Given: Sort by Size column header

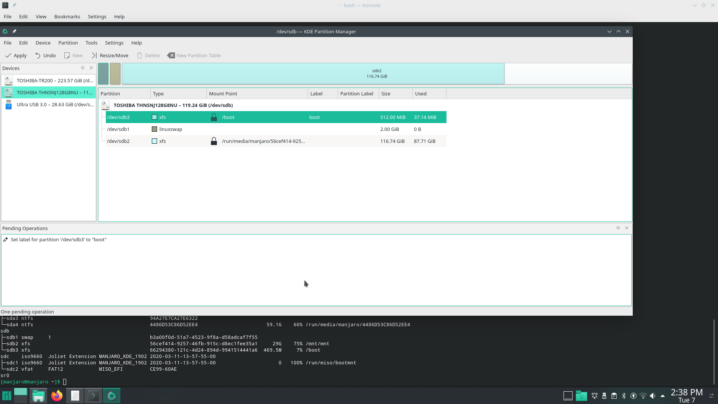Looking at the screenshot, I should pos(396,94).
